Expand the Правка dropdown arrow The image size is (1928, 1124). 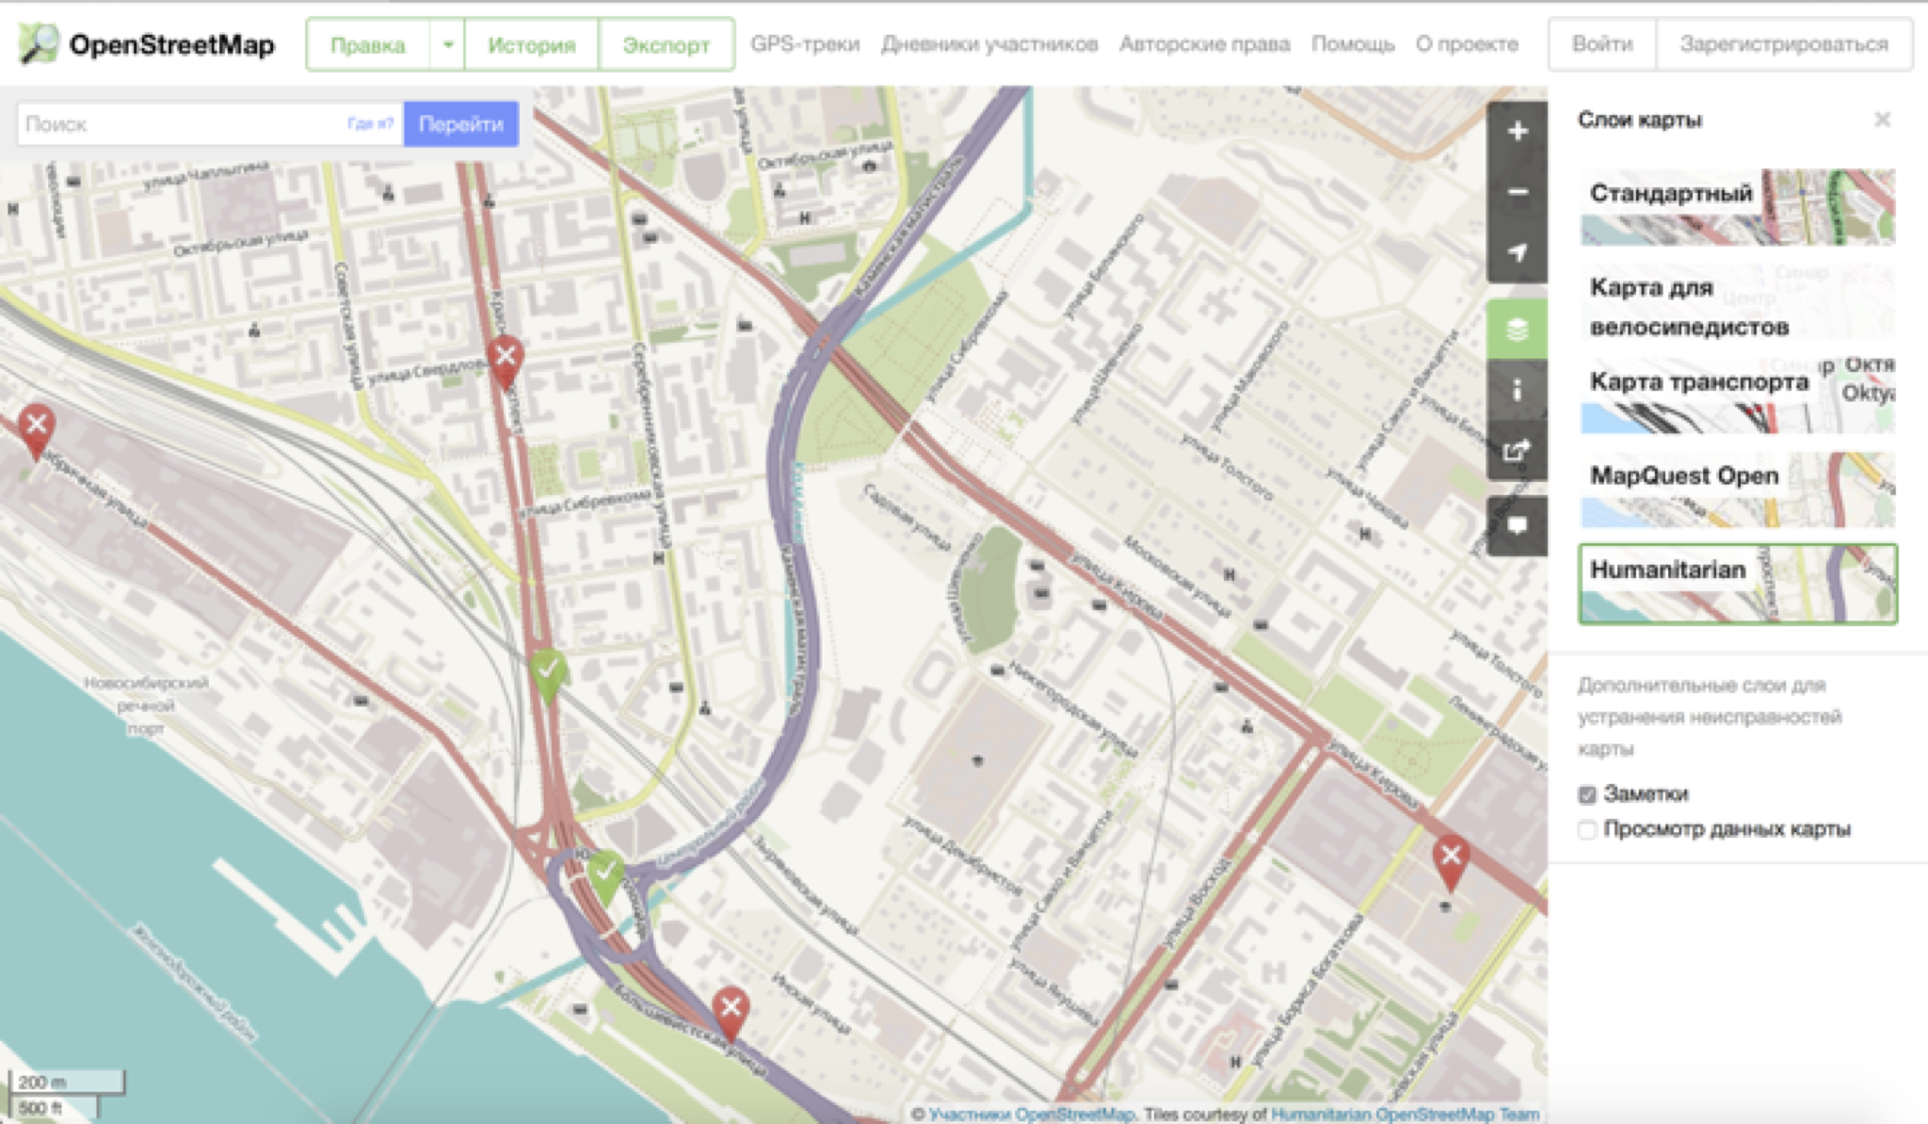448,44
